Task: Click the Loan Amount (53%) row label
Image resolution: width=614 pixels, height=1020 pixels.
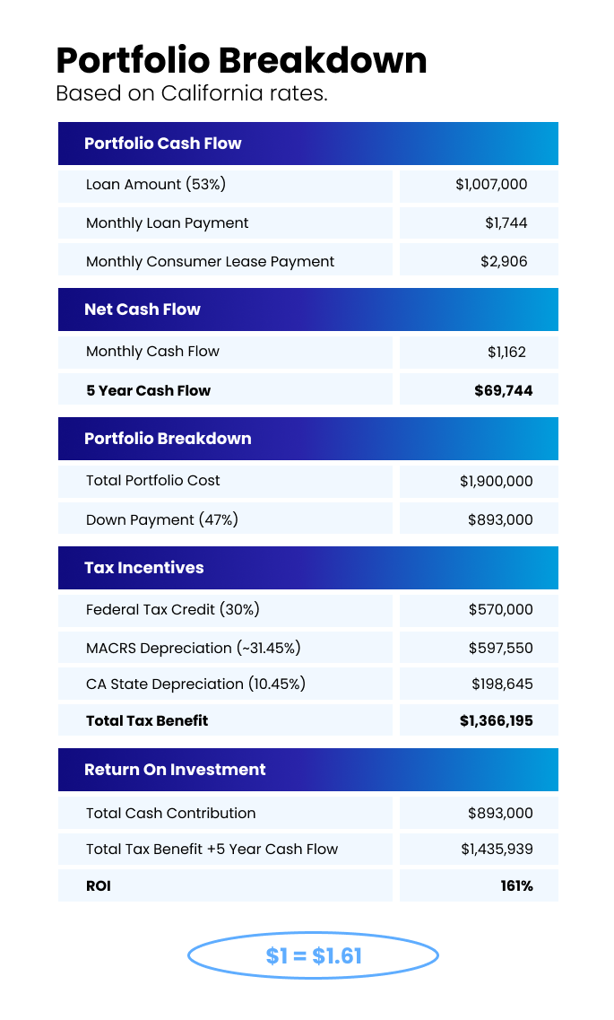Action: tap(156, 185)
